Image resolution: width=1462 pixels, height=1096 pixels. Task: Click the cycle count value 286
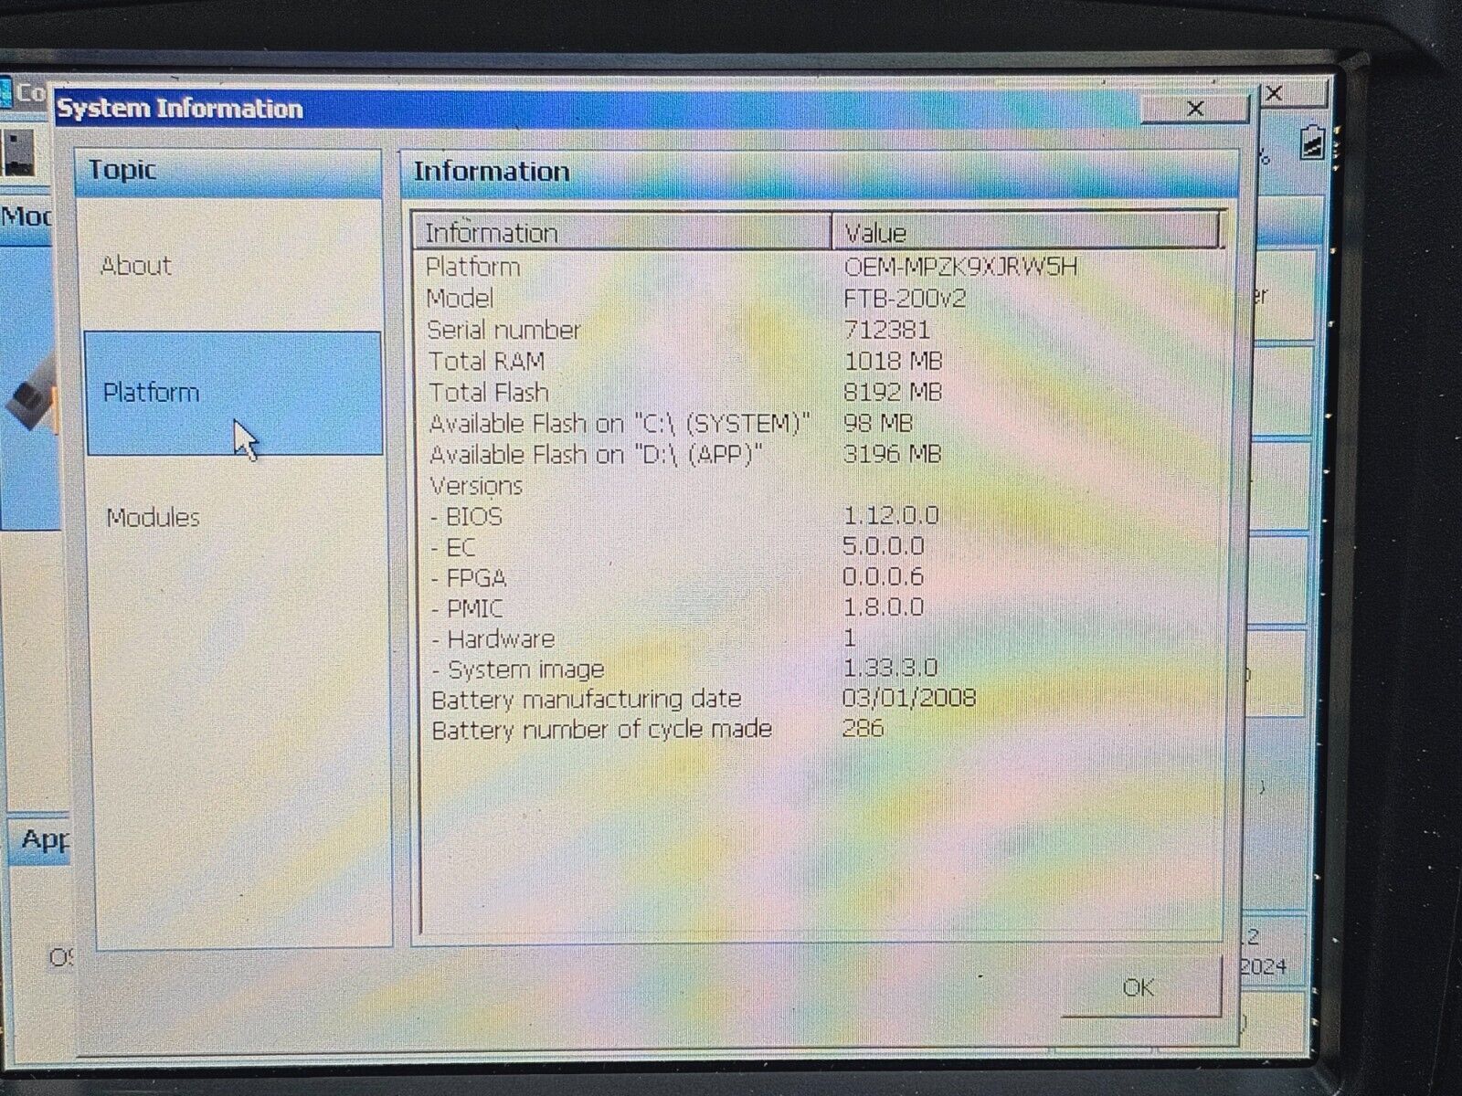pyautogui.click(x=863, y=728)
